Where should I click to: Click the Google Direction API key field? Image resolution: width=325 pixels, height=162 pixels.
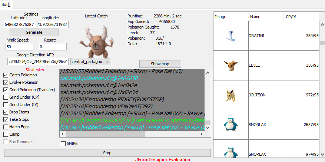(38, 62)
